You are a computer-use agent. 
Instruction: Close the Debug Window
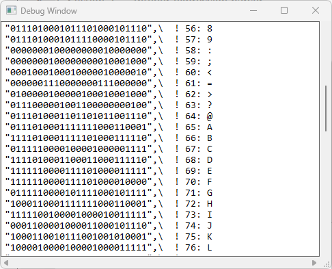[316, 10]
